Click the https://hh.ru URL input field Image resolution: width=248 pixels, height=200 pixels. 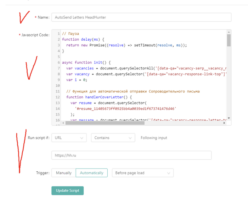[x=131, y=155]
